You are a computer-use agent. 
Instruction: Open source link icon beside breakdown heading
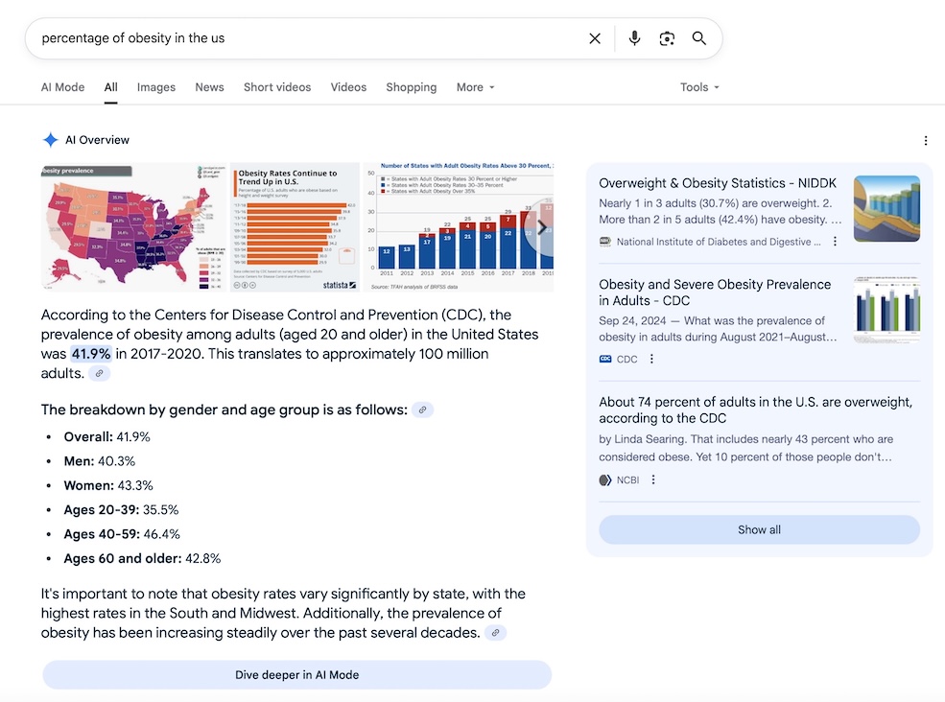[422, 409]
